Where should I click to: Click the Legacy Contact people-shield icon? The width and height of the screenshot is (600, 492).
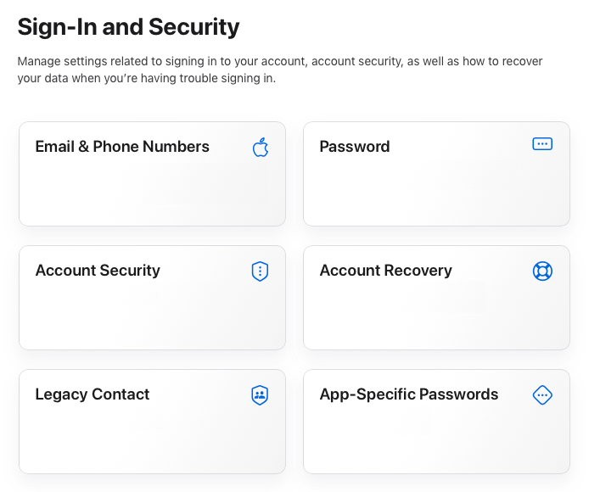pos(261,395)
